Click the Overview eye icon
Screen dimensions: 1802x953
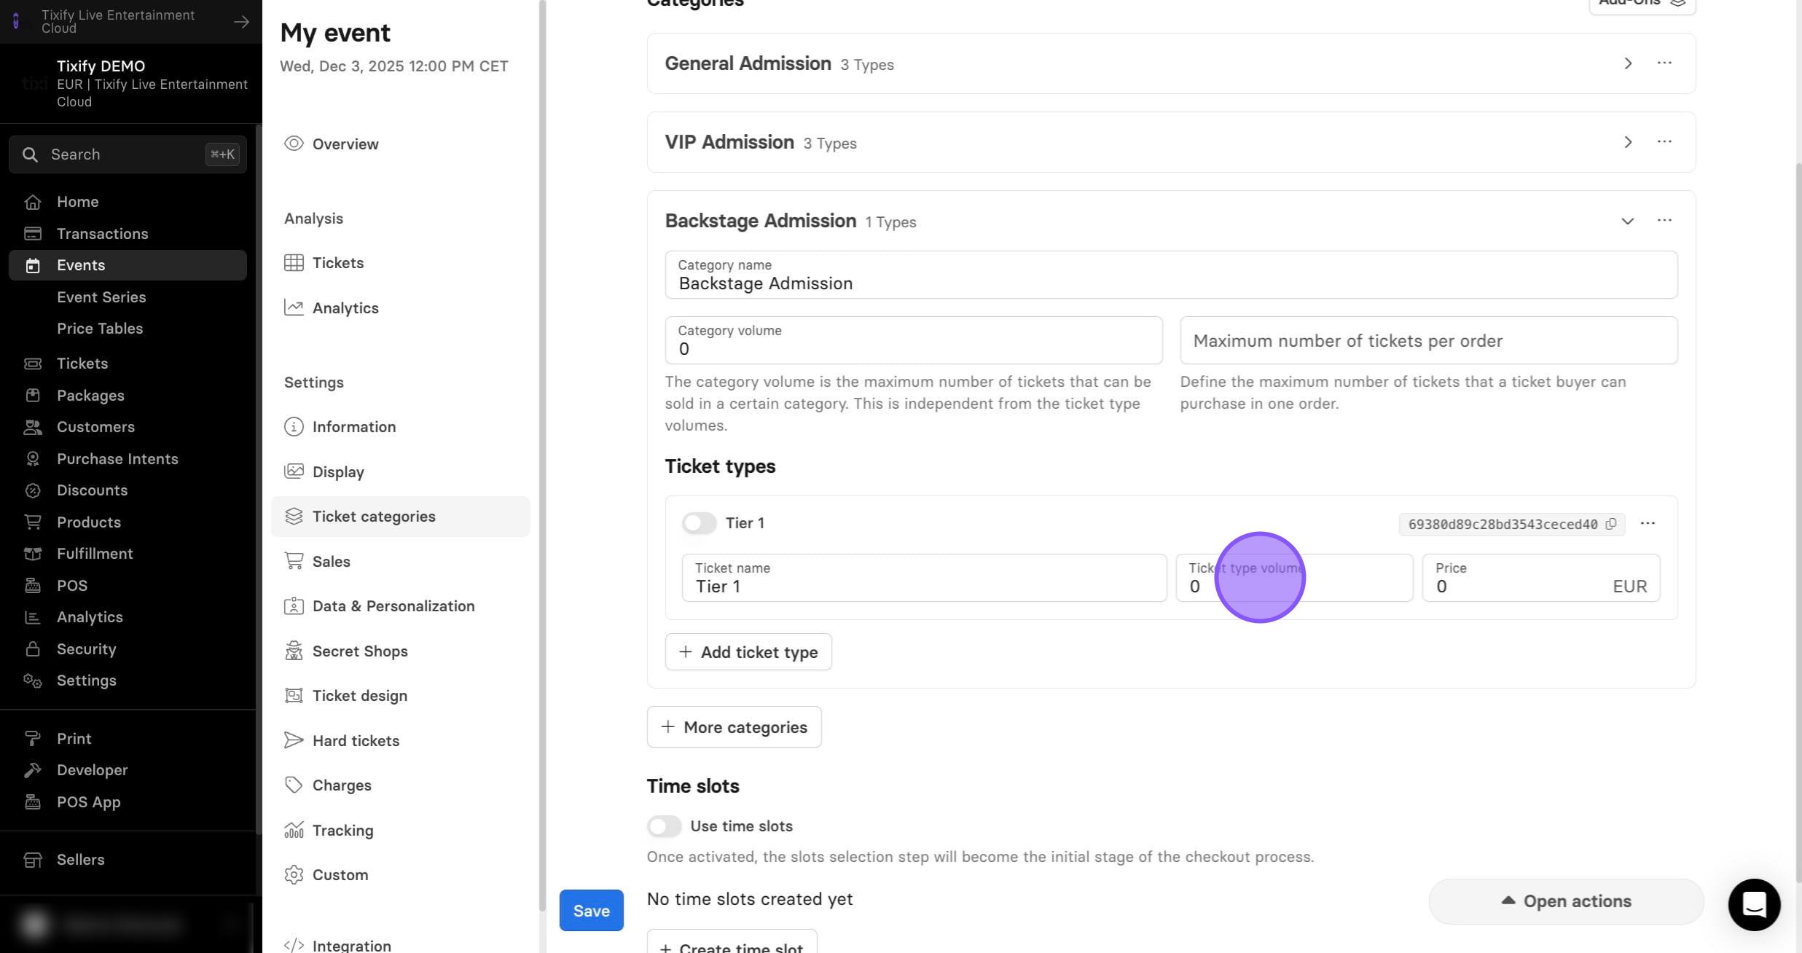(x=294, y=144)
